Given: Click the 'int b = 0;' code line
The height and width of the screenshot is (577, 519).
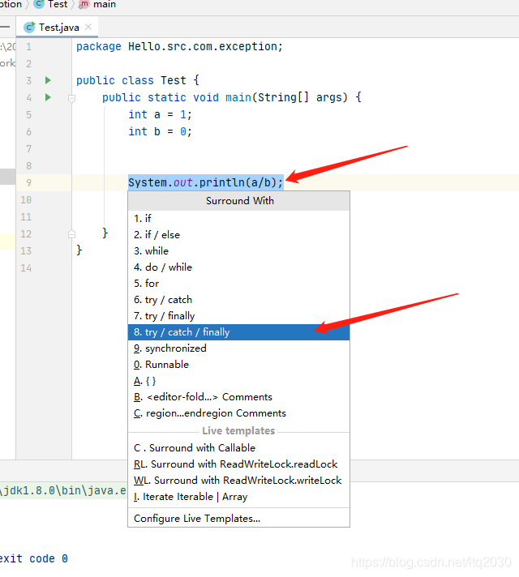Looking at the screenshot, I should [x=160, y=131].
